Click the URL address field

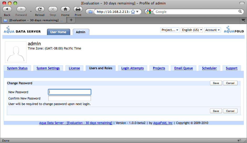(x=113, y=12)
